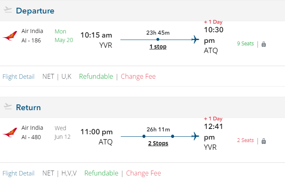The height and width of the screenshot is (182, 285).
Task: Click the plane arrow icon on departure route
Action: pos(195,40)
